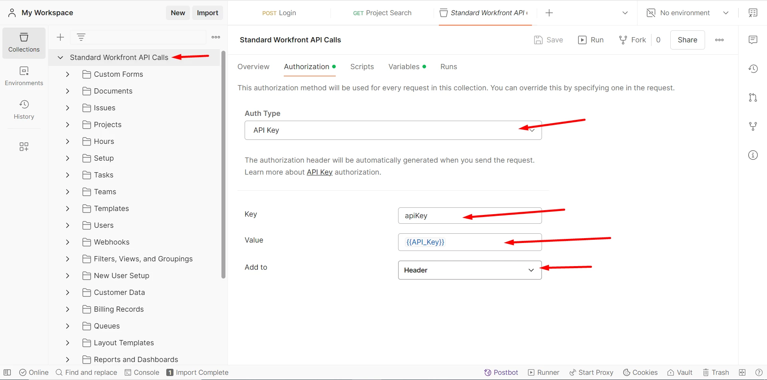The height and width of the screenshot is (380, 767).
Task: Click the My Workspace title
Action: tap(47, 13)
